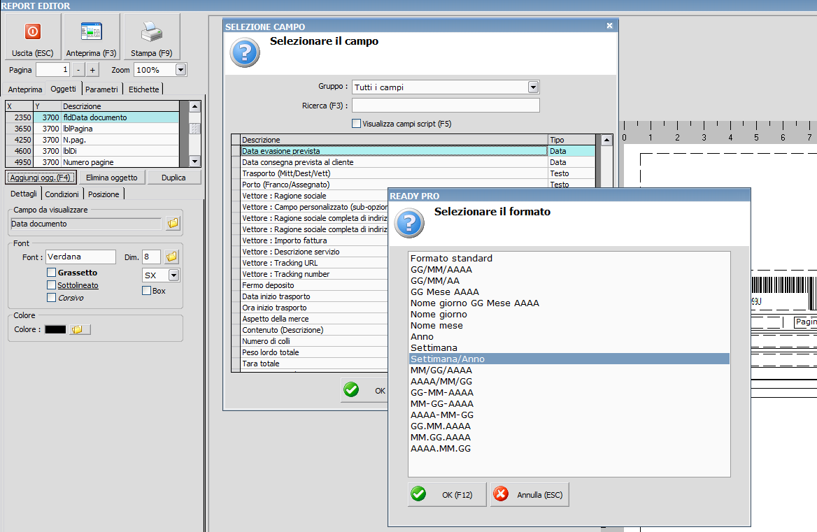Open the Anteprima (F3) preview icon
This screenshot has height=532, width=817.
coord(91,31)
